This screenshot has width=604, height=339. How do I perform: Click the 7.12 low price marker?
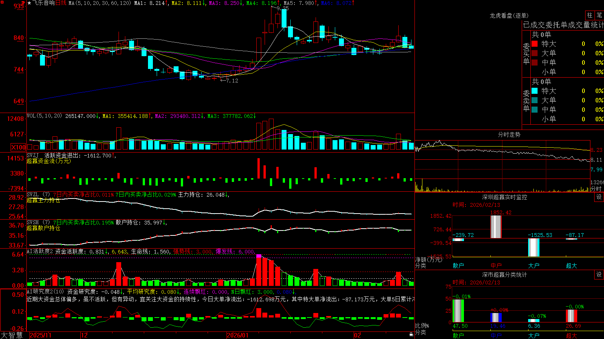tap(232, 81)
